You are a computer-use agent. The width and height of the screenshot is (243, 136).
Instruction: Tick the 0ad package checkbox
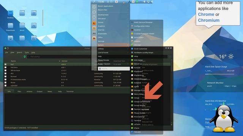[5, 64]
